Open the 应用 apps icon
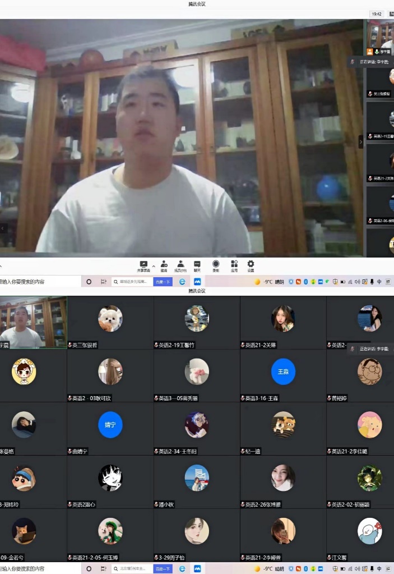This screenshot has width=394, height=574. point(234,264)
